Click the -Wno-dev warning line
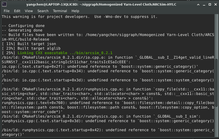The width and height of the screenshot is (219, 139). [x=79, y=17]
